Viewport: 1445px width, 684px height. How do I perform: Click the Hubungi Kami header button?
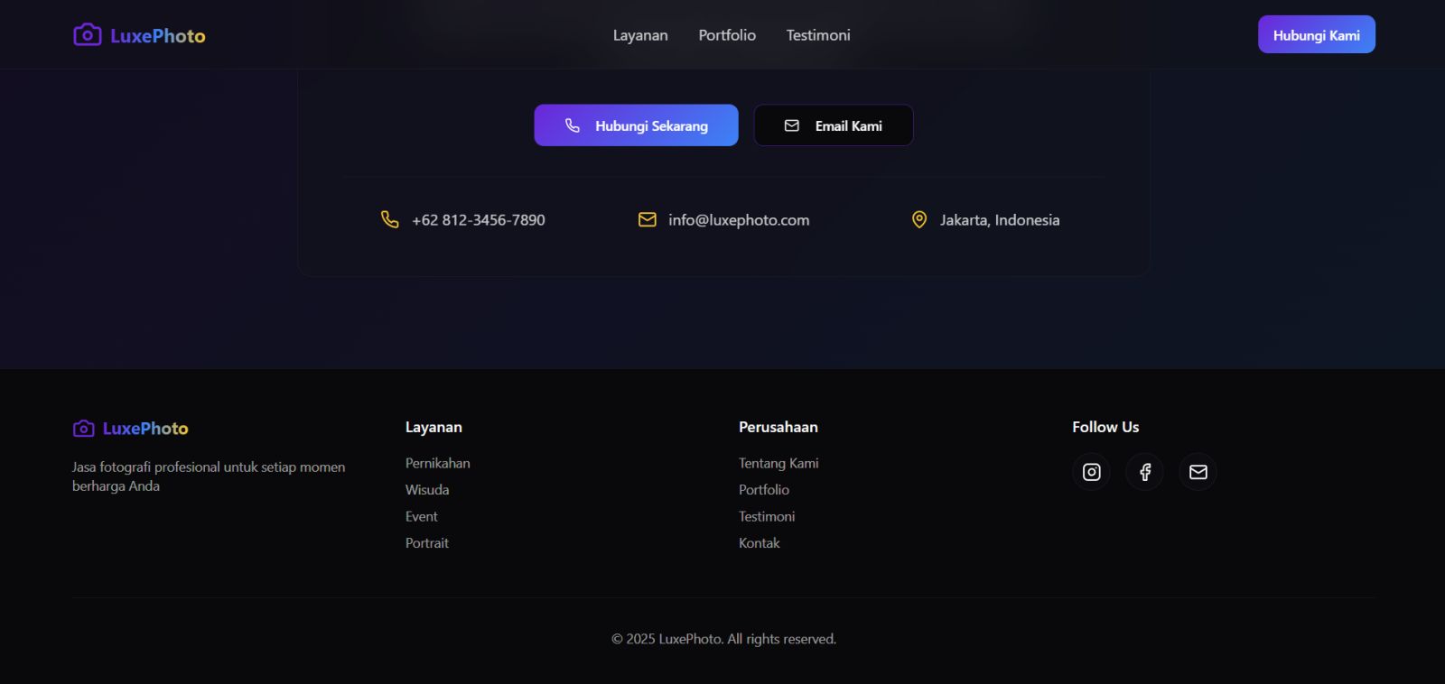(x=1316, y=34)
